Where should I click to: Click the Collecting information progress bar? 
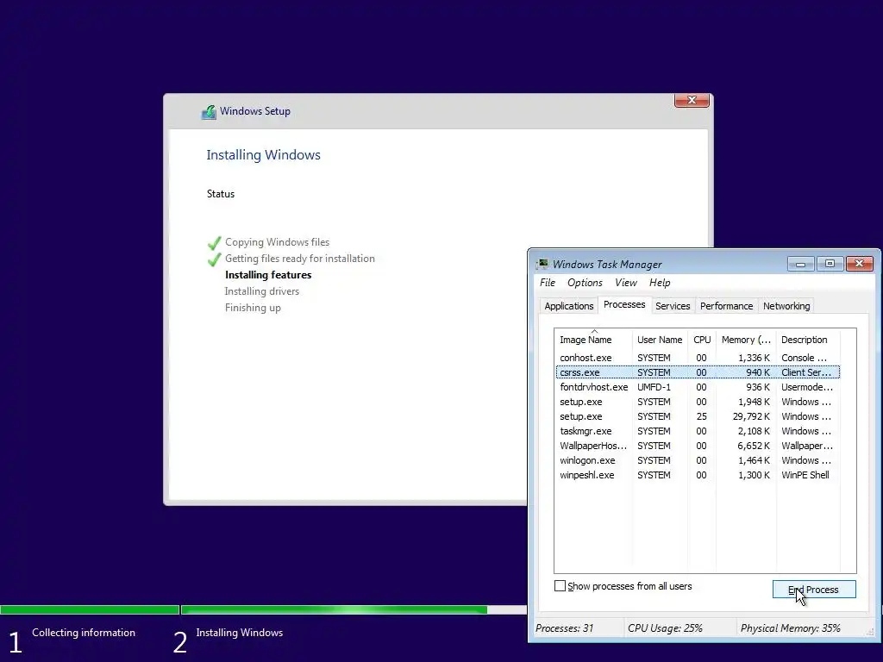tap(90, 609)
